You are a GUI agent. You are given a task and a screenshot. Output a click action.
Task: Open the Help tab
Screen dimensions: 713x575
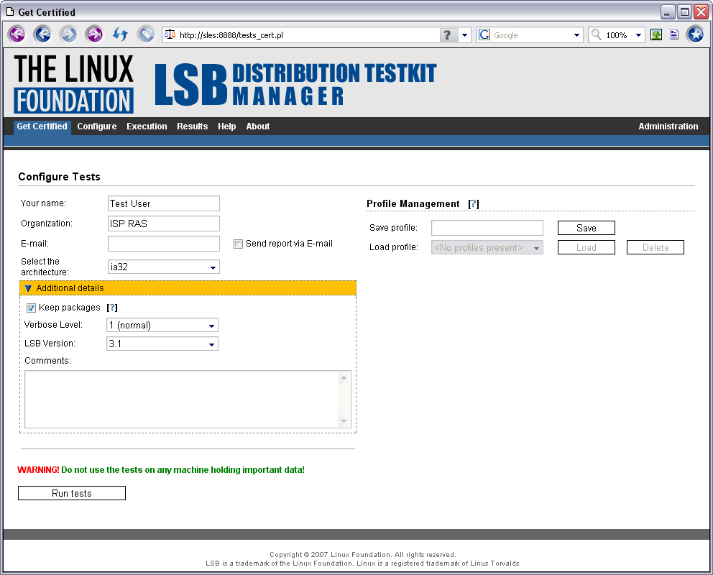coord(227,126)
